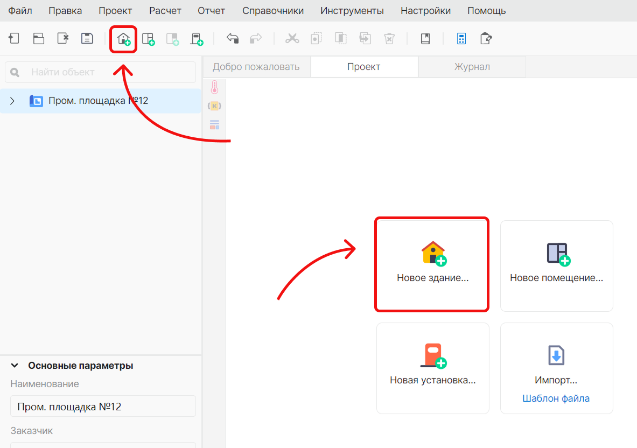This screenshot has height=448, width=637.
Task: Click the thermometer icon in the side strip
Action: point(214,87)
